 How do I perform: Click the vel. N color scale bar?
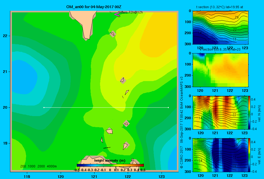pyautogui.click(x=249, y=112)
